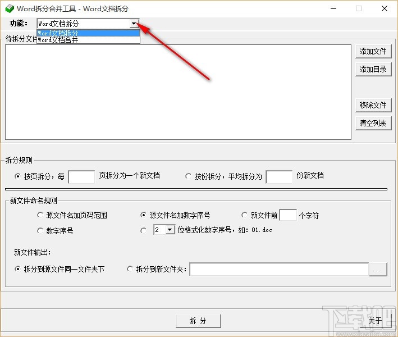
Task: Click the 清空列表 button
Action: 373,123
